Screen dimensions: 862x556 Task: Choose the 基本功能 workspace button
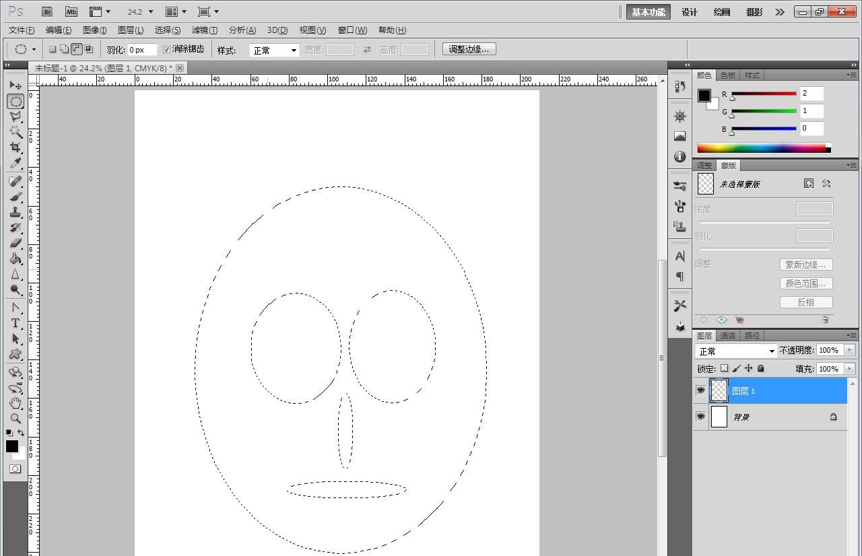[x=649, y=12]
